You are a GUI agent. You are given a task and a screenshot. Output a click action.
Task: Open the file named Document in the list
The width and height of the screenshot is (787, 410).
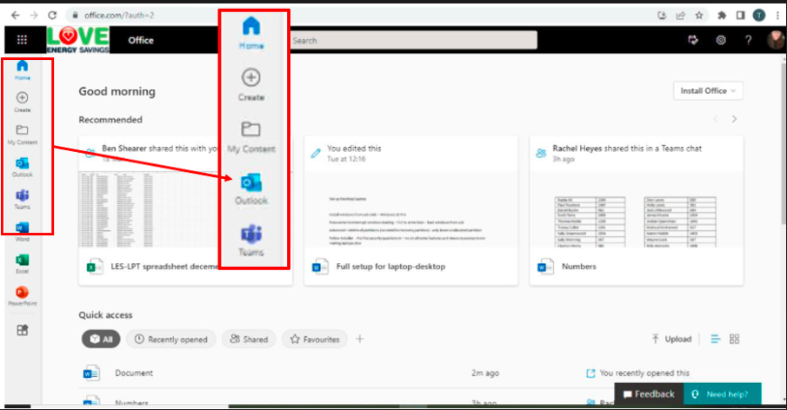(134, 373)
